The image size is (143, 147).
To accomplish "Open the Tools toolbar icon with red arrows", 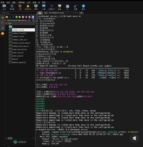I will [x=20, y=7].
